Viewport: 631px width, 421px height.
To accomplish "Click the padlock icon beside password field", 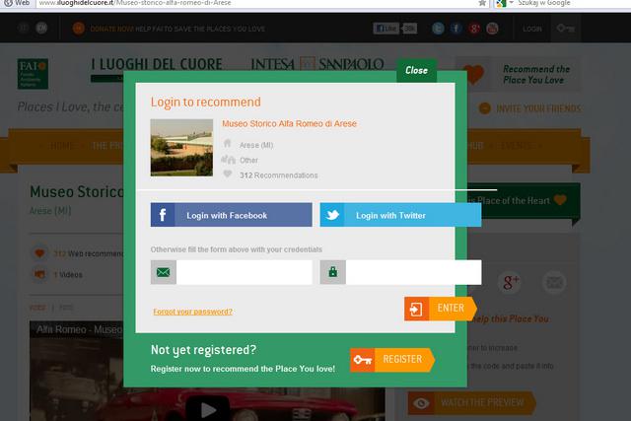I will pyautogui.click(x=333, y=272).
